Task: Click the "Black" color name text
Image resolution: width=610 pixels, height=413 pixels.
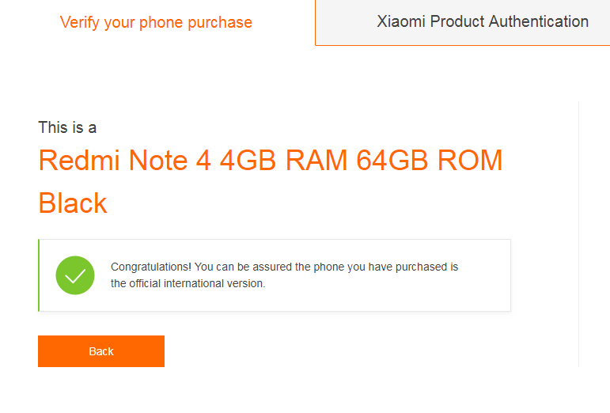Action: (73, 203)
